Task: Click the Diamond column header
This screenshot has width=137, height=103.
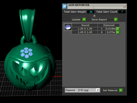Action: [x=109, y=25]
